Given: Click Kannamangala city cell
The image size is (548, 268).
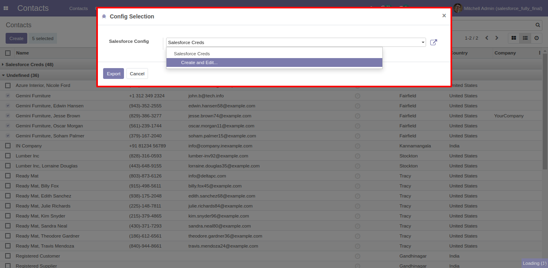Looking at the screenshot, I should pos(415,146).
